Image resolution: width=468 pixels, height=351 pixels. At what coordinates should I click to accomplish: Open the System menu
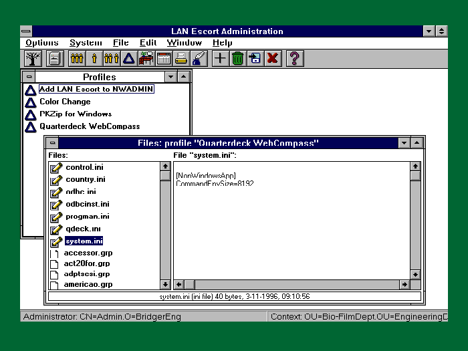(x=86, y=43)
